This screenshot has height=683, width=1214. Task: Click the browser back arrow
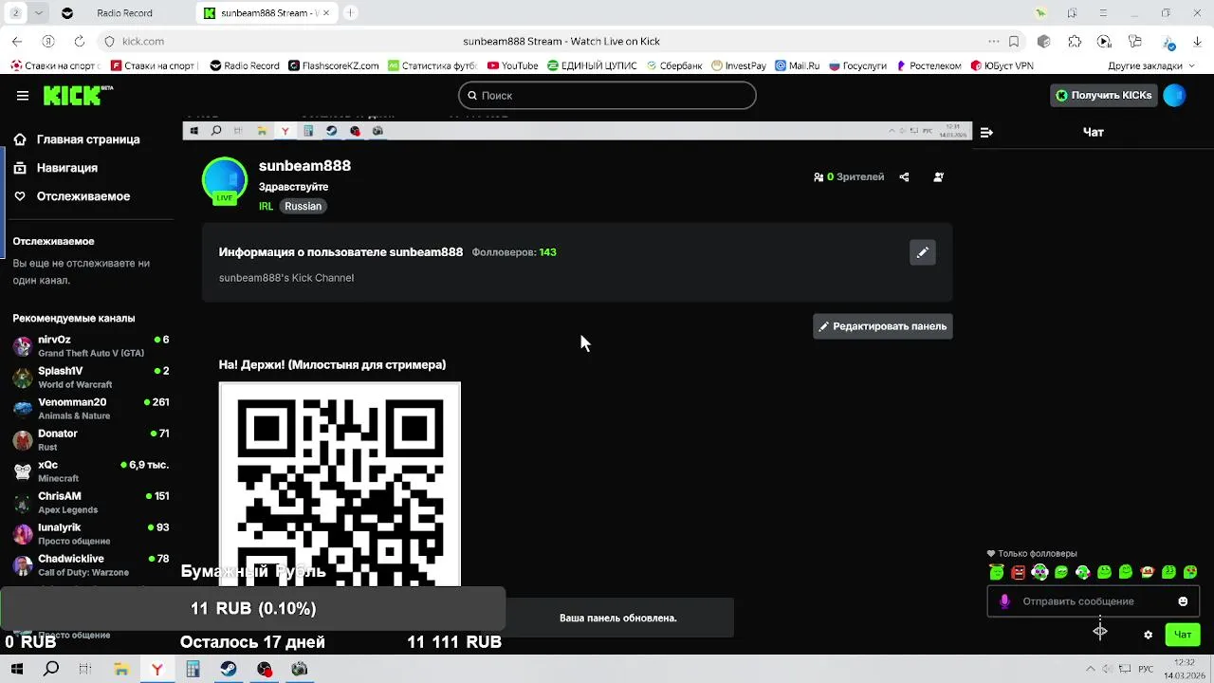[x=17, y=42]
